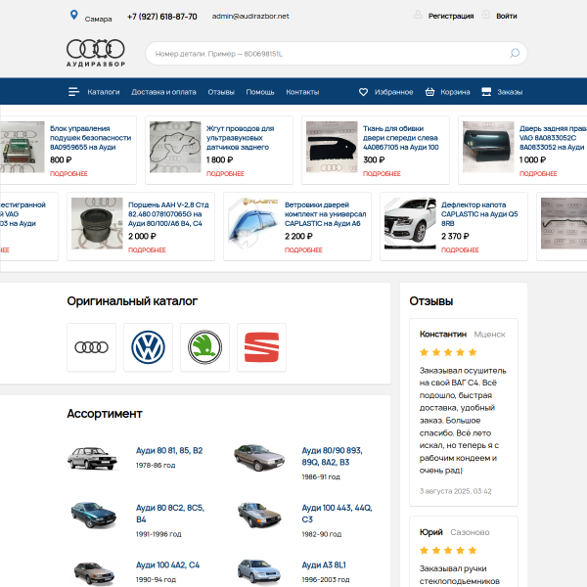Open the hamburger menu icon in the navbar

click(x=73, y=92)
